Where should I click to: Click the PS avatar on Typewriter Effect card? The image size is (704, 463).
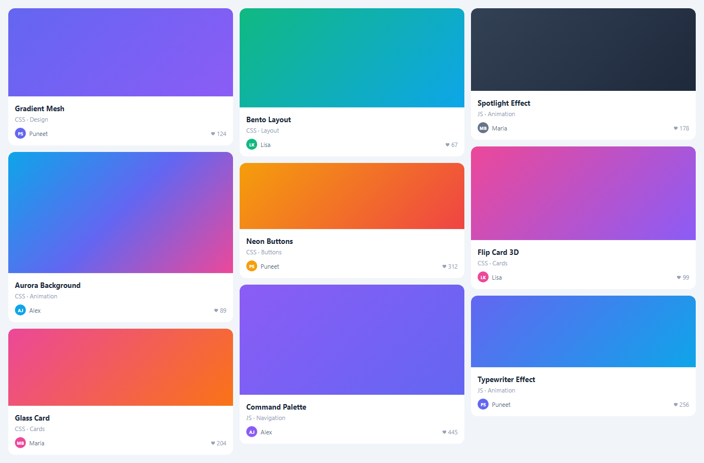(x=483, y=404)
